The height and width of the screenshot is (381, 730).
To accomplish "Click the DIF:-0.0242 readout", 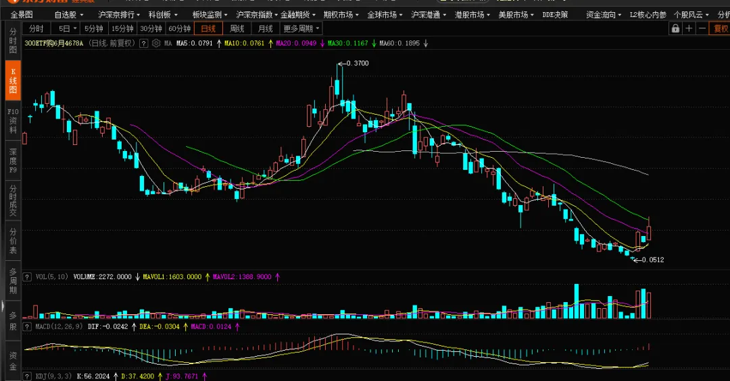I will pyautogui.click(x=108, y=326).
